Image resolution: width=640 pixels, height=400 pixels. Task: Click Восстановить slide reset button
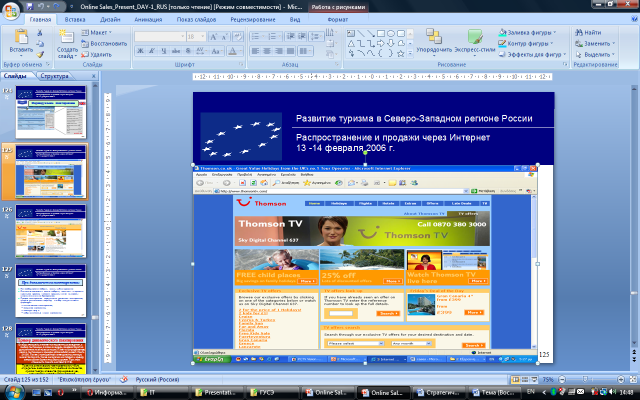[x=104, y=43]
